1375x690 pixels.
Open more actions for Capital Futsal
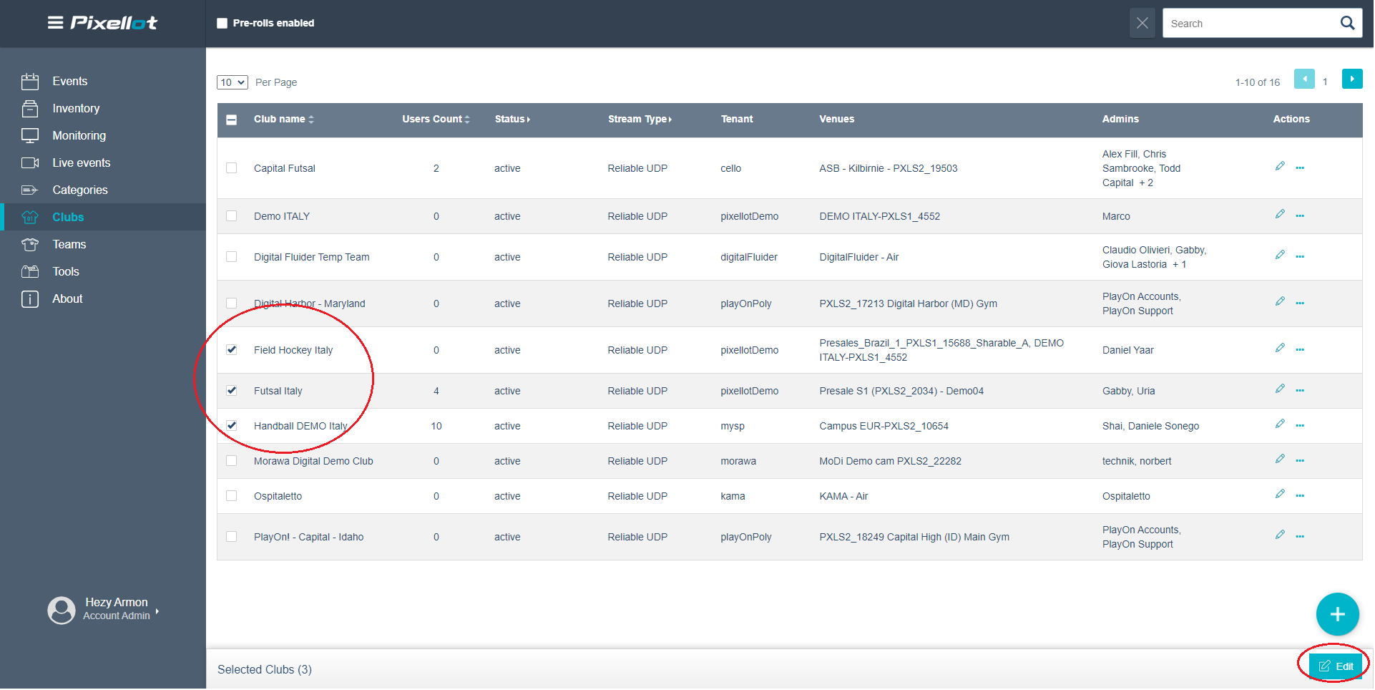[1300, 168]
